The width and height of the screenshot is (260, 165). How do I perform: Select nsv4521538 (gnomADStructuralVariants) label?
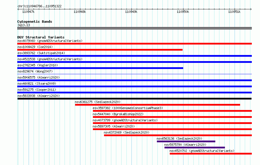coord(50,59)
